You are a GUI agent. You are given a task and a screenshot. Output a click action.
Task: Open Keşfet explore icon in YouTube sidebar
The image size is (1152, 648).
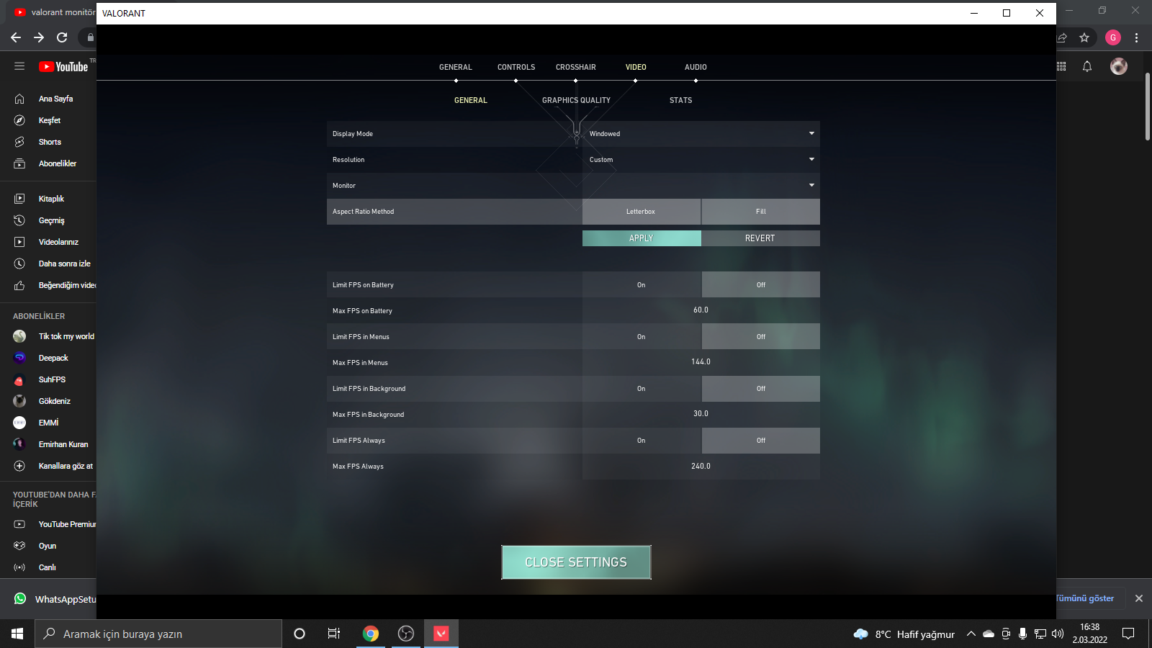(19, 120)
